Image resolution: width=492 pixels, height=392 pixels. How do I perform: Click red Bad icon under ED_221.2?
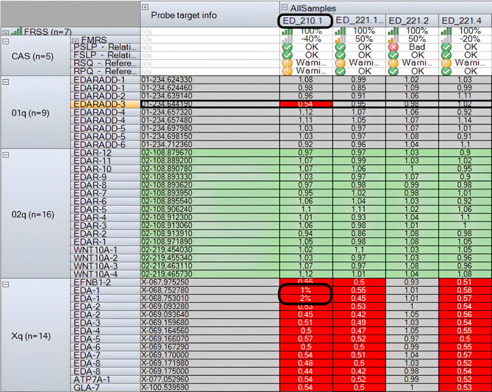click(x=393, y=47)
